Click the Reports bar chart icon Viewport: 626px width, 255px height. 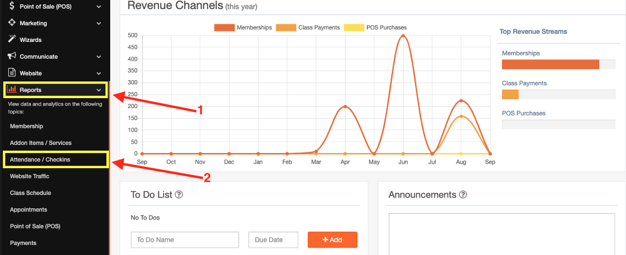pos(13,90)
